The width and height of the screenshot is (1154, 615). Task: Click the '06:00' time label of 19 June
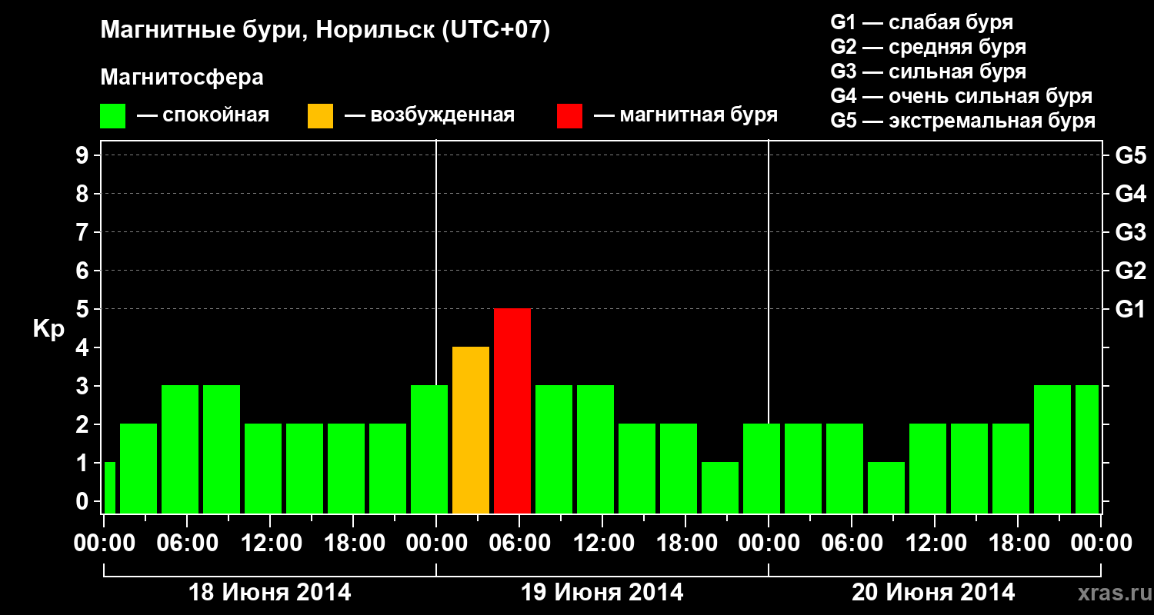519,544
